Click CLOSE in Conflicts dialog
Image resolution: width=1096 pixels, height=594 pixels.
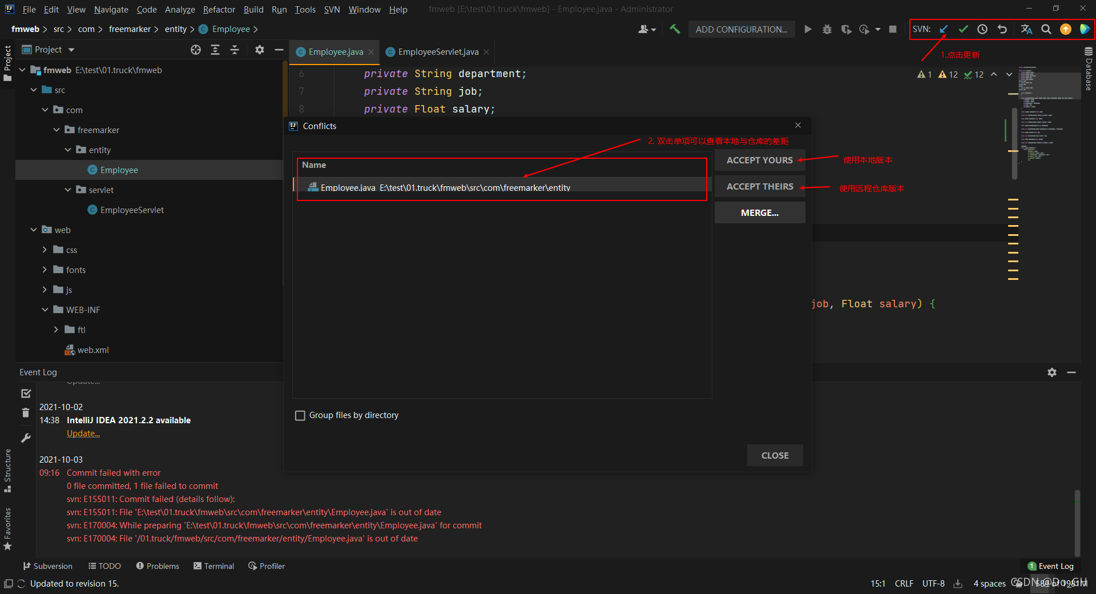775,456
